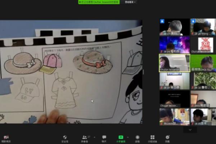Click the Record button icon
Viewport: 216px width, 144px height.
(x=137, y=137)
